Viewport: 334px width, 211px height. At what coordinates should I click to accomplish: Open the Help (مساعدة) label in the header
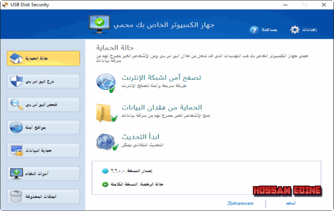[269, 30]
